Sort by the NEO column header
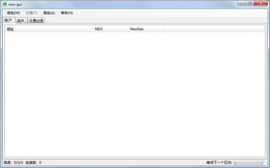270x168 pixels. [111, 29]
